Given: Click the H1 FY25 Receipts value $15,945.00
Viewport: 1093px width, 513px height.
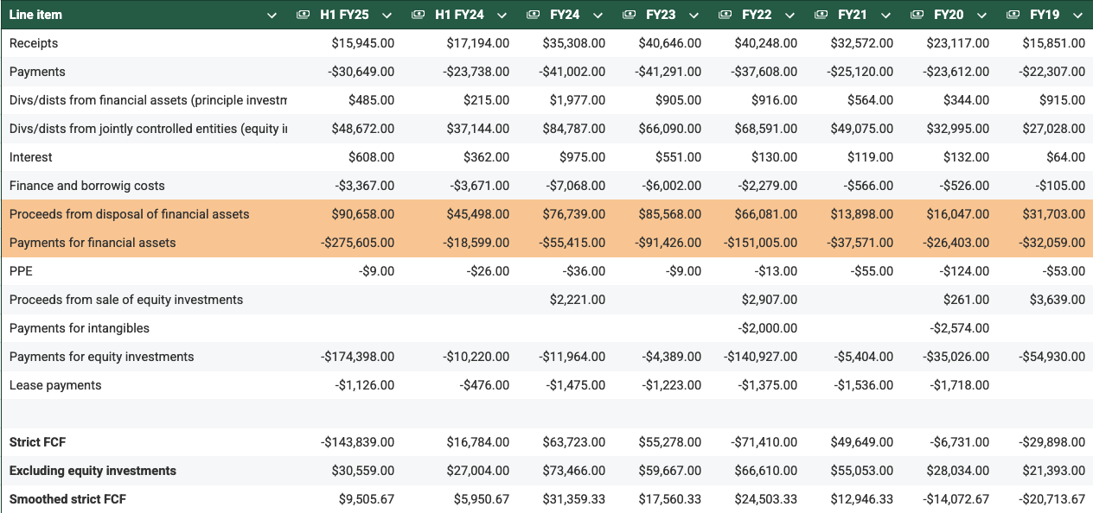Looking at the screenshot, I should (362, 43).
